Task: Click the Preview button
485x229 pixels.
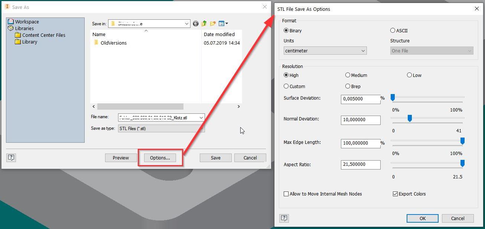Action: [x=121, y=158]
